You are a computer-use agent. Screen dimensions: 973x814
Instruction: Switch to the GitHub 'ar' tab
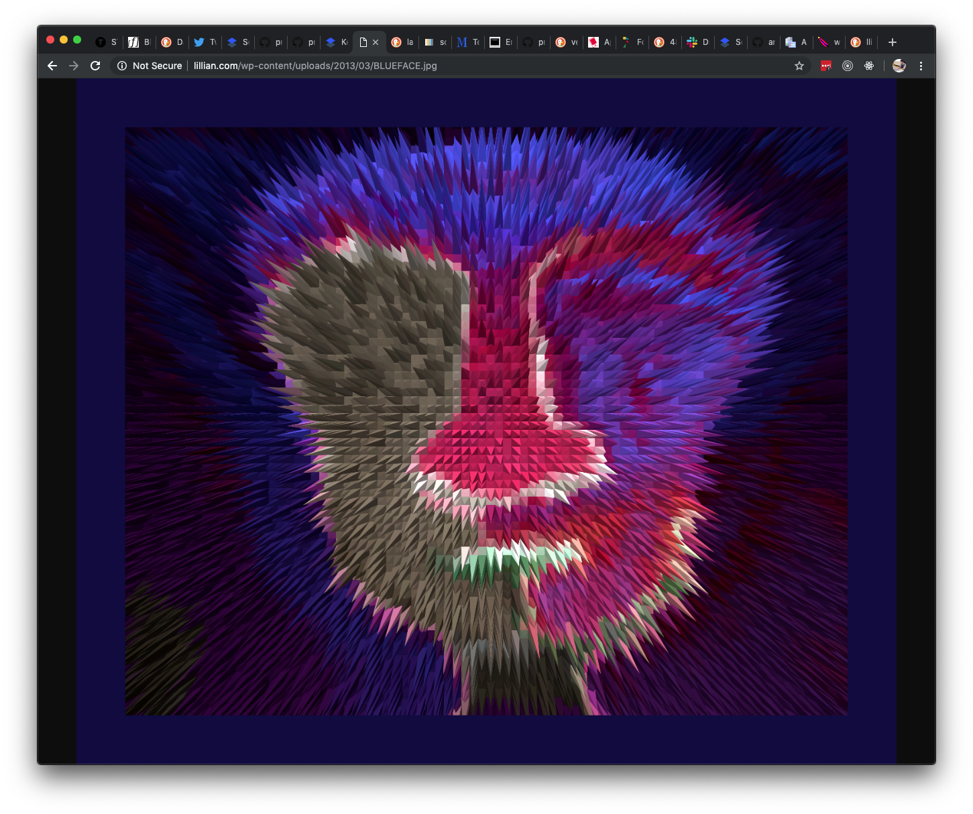[764, 42]
